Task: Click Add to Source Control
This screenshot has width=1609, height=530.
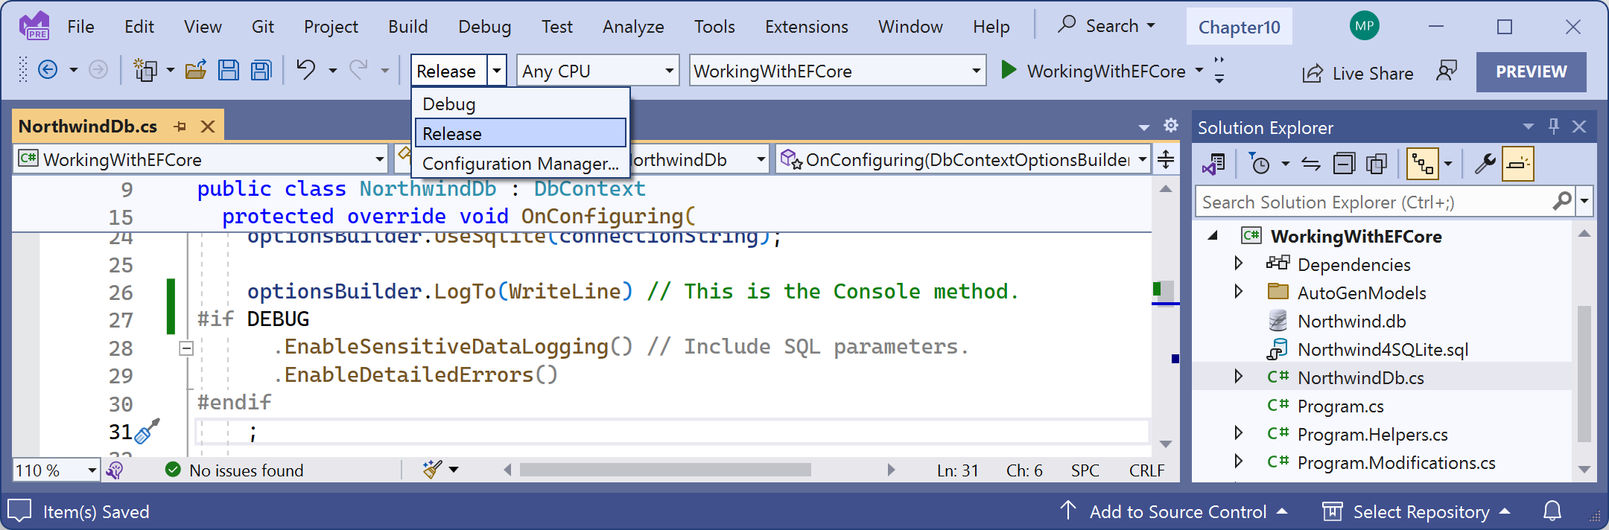Action: pyautogui.click(x=1174, y=511)
